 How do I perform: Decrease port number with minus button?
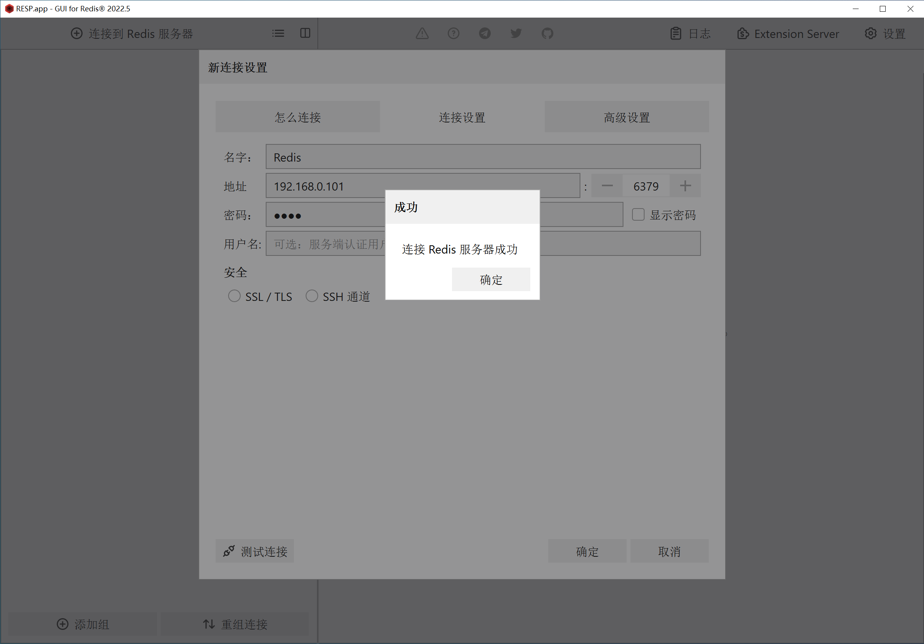(607, 186)
